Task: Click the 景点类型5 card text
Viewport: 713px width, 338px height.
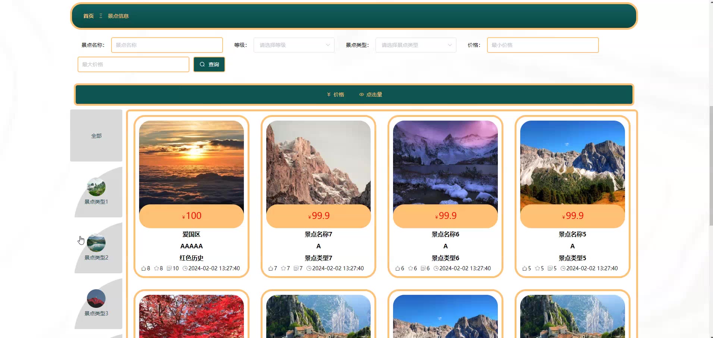Action: click(x=572, y=258)
